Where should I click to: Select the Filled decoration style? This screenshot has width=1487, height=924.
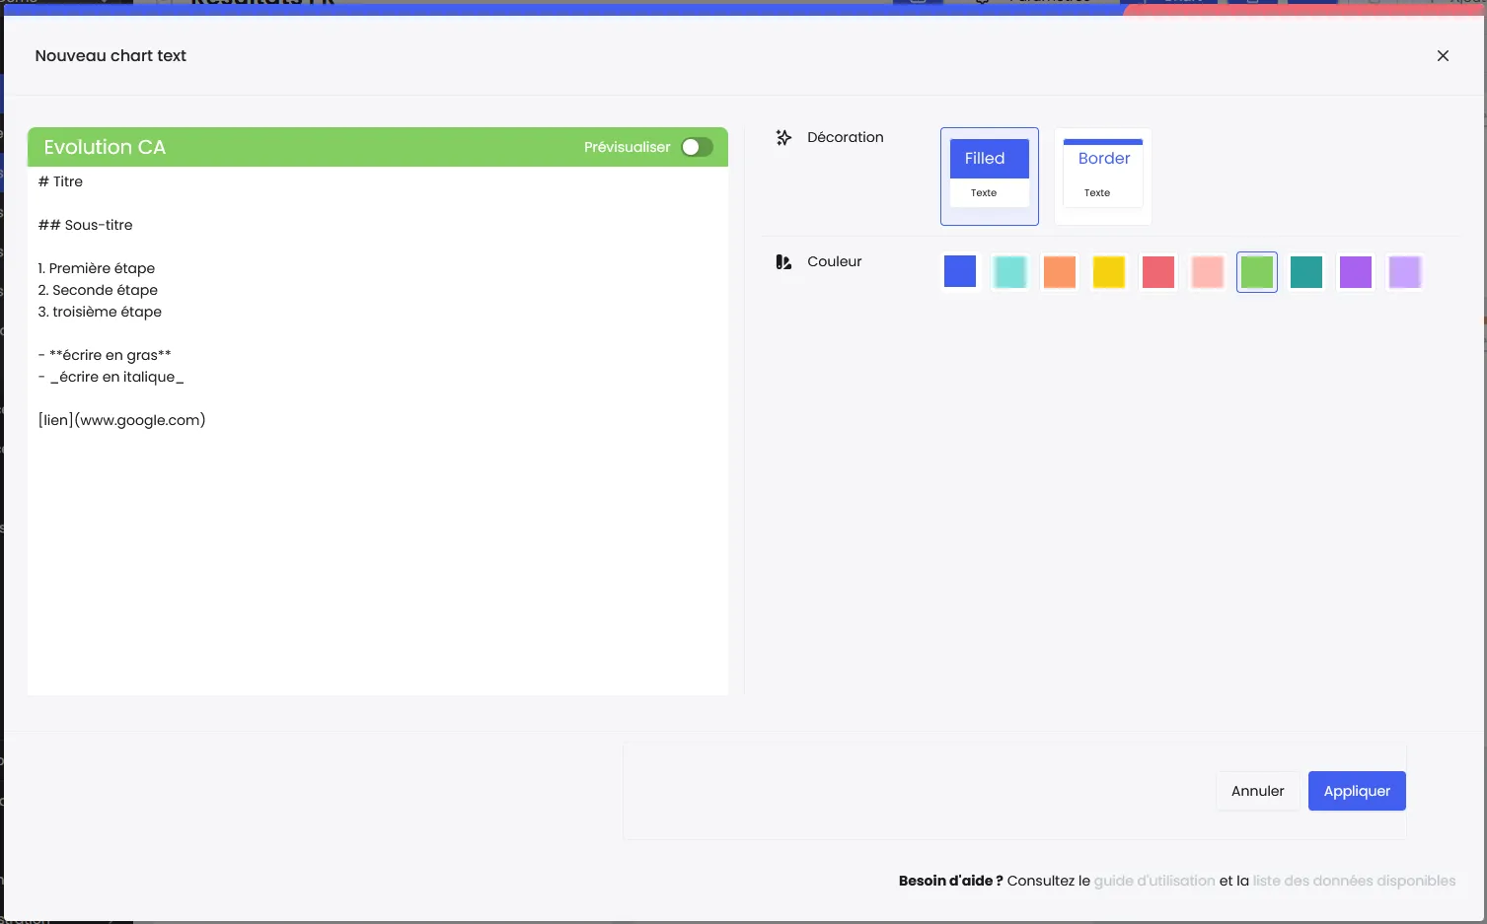(990, 177)
